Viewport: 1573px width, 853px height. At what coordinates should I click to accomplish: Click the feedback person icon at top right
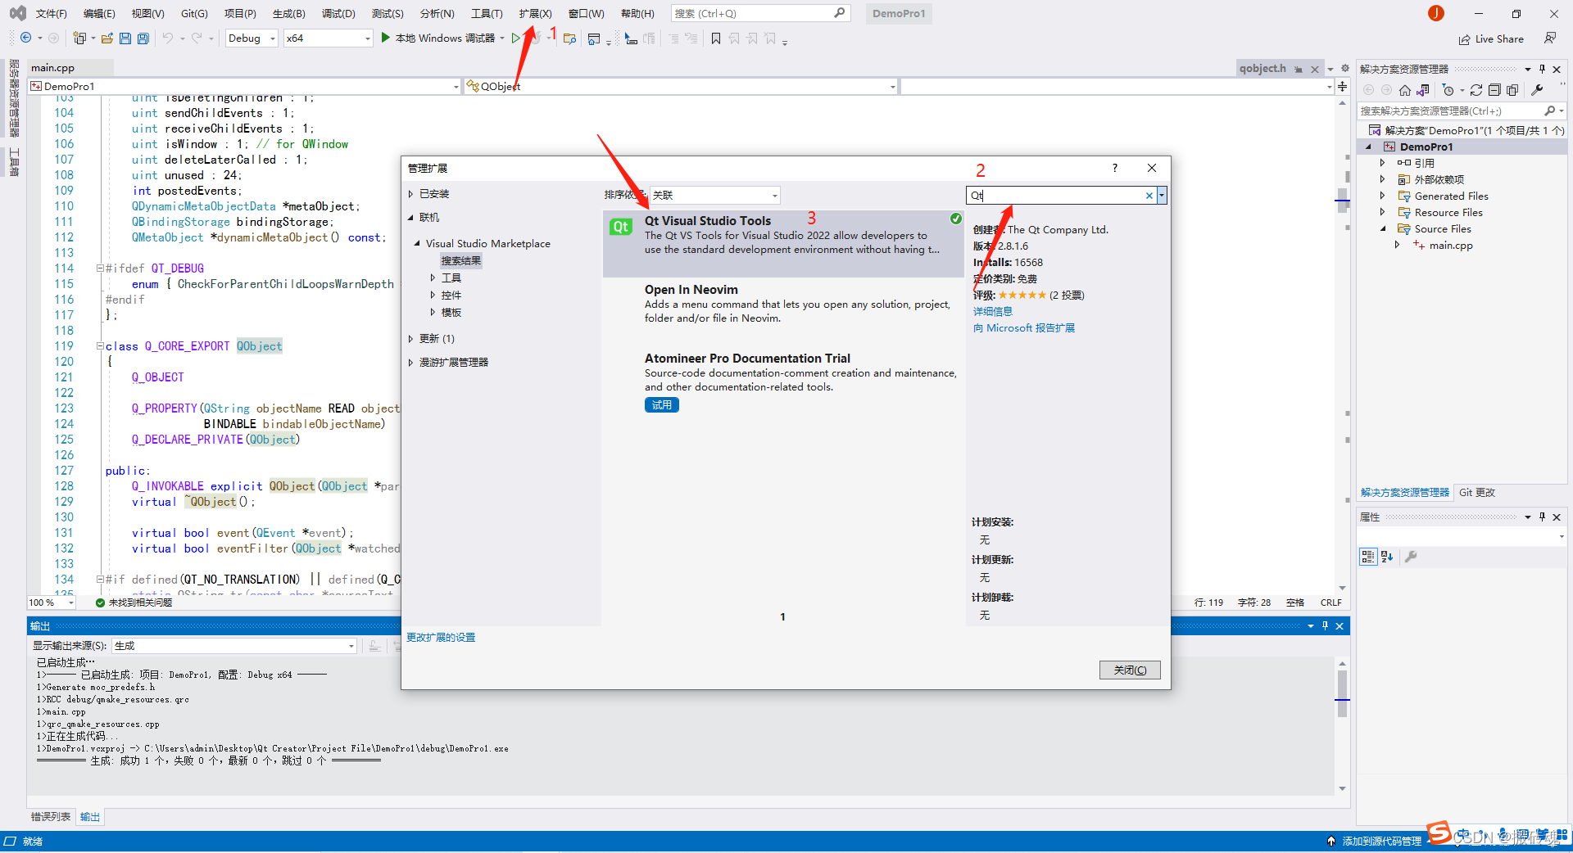pyautogui.click(x=1550, y=38)
